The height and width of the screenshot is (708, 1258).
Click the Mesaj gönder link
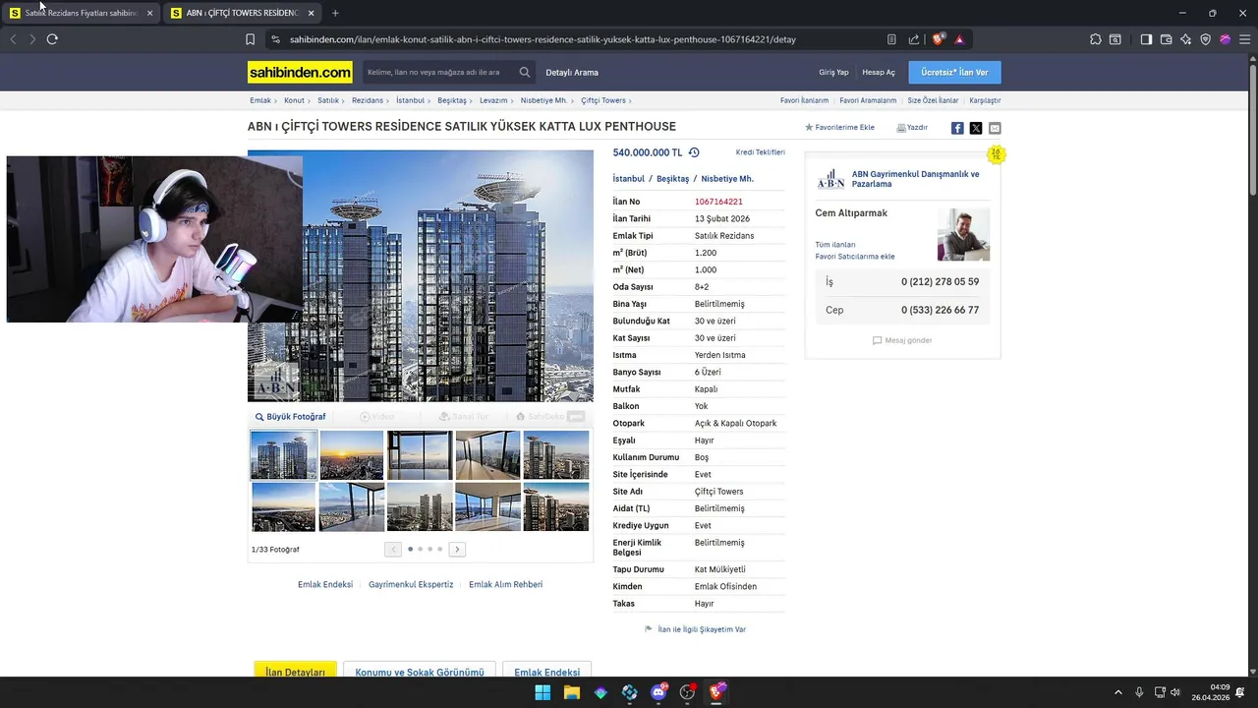pyautogui.click(x=902, y=340)
